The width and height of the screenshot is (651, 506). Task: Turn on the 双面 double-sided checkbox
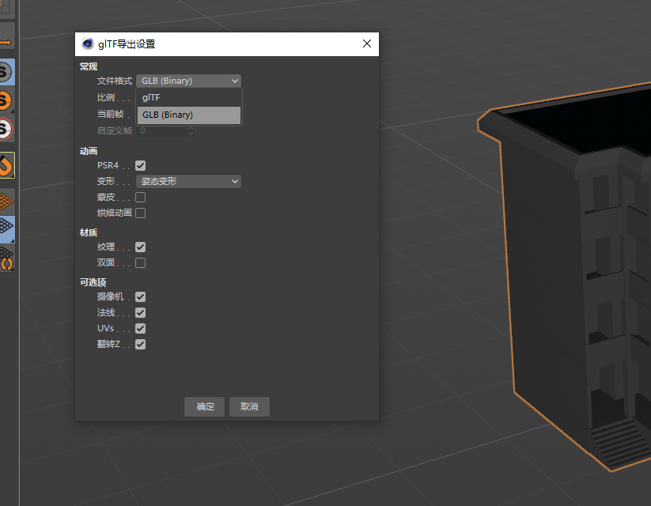click(141, 262)
